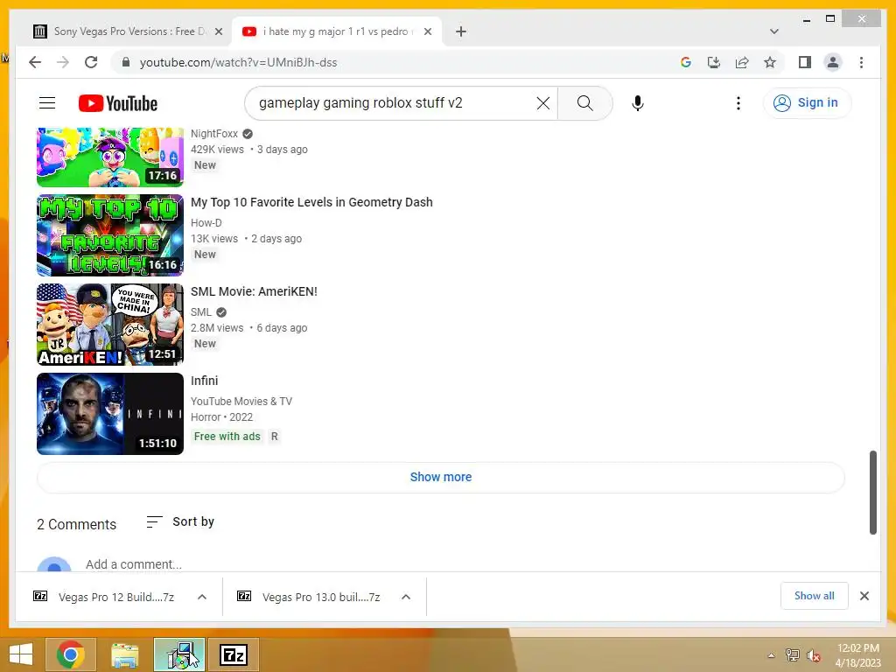Click the magnifier search button

tap(584, 103)
